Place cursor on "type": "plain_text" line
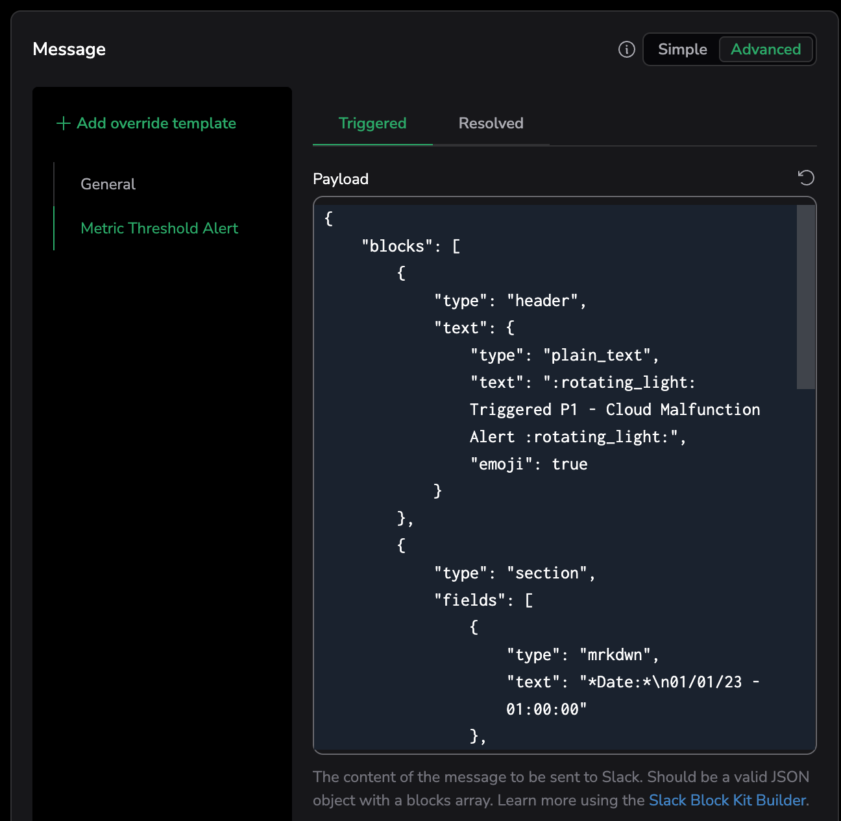The height and width of the screenshot is (821, 841). 564,355
